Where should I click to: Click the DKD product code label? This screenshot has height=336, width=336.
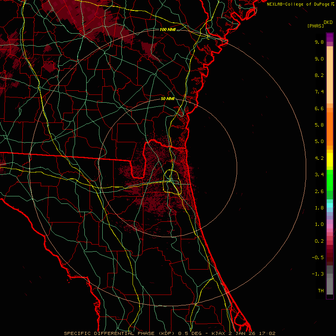click(328, 22)
